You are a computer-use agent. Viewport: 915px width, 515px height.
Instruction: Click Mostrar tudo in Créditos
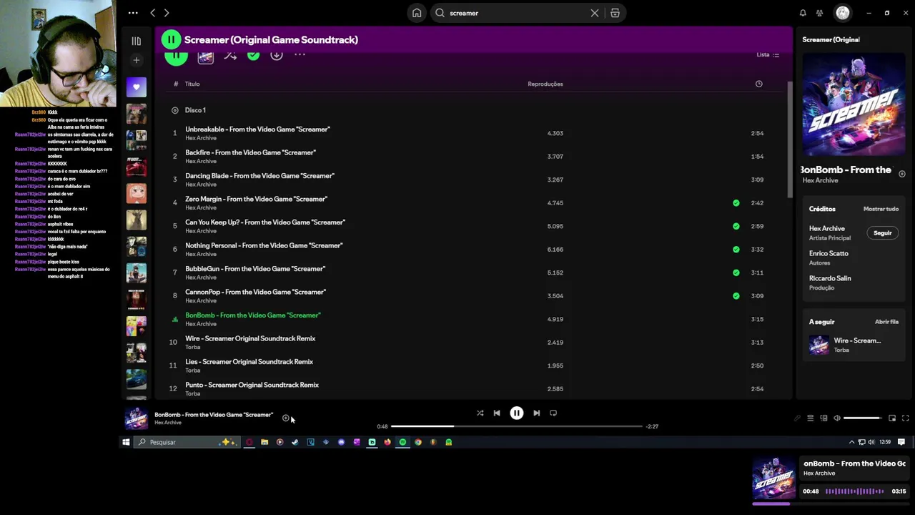click(881, 209)
